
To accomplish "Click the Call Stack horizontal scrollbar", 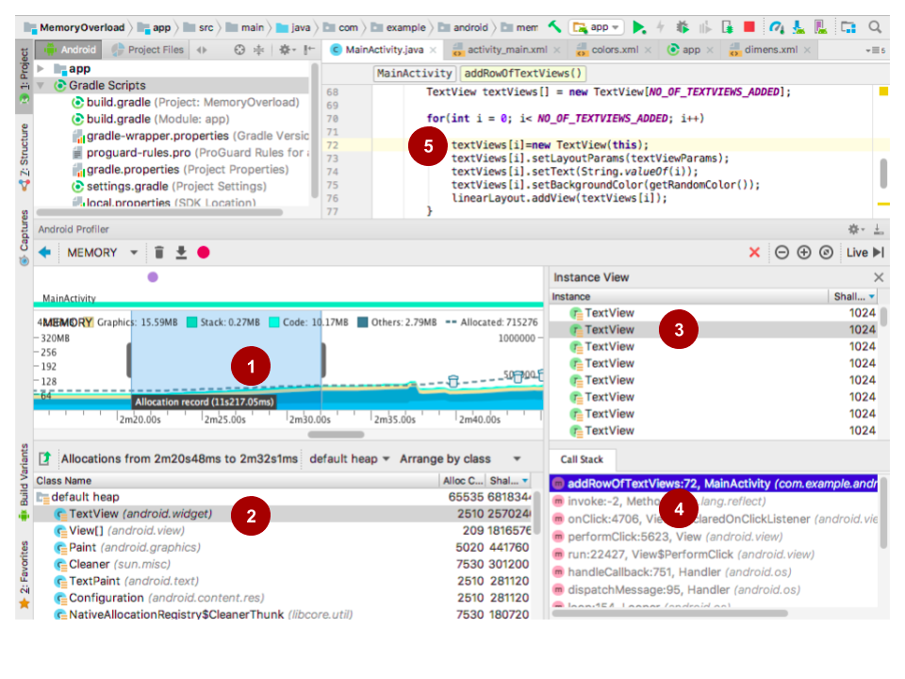I will (669, 613).
